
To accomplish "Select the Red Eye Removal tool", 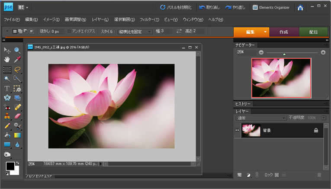I will 7,107.
